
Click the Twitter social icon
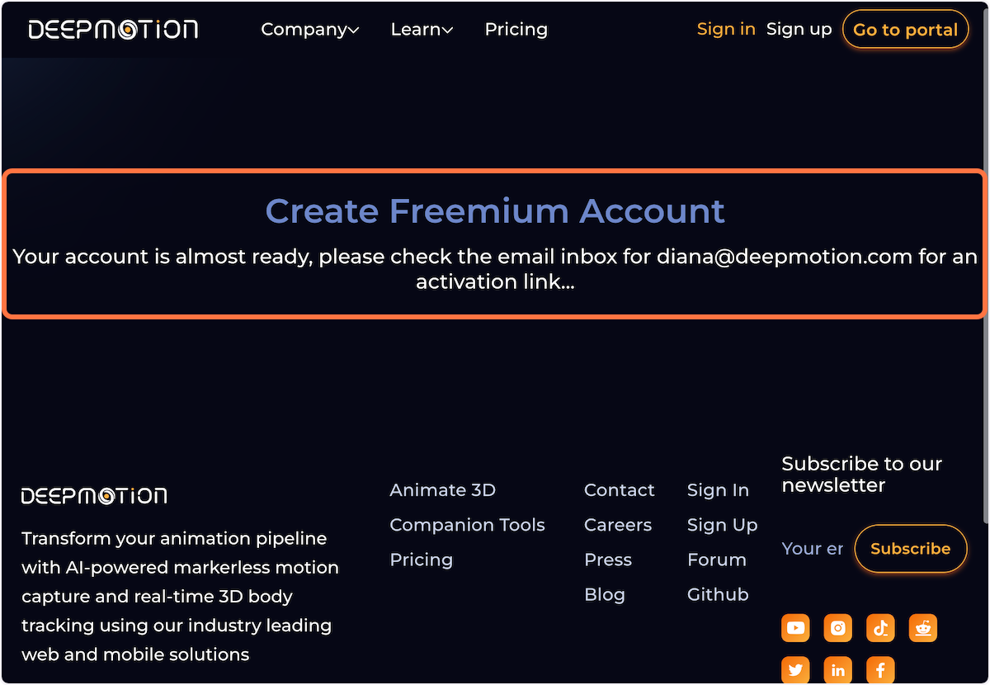[794, 669]
